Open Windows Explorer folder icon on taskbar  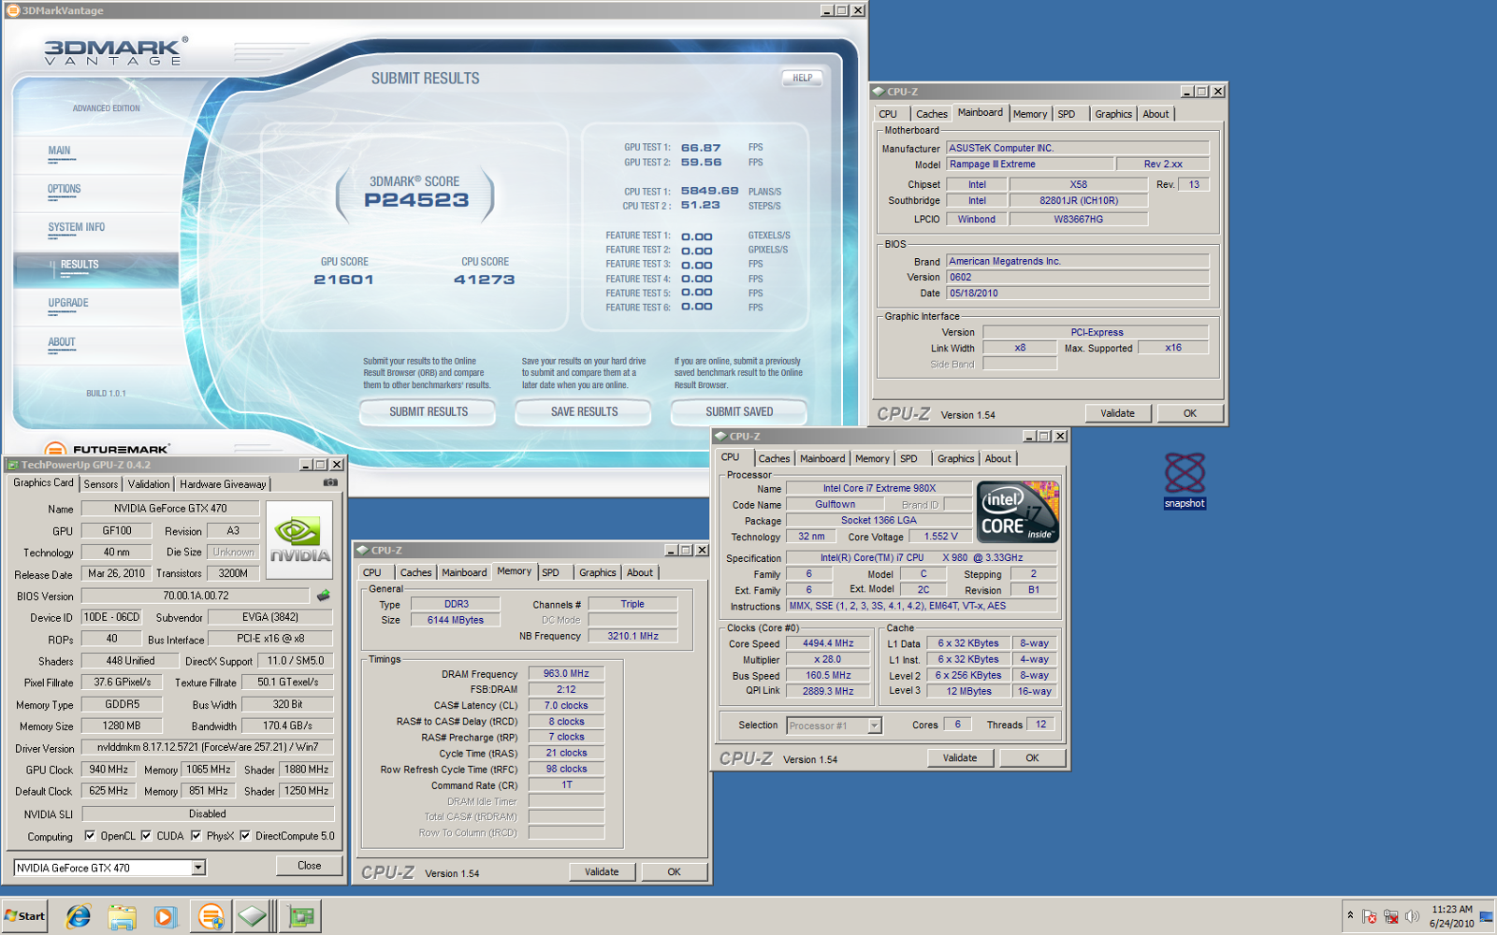[x=122, y=916]
